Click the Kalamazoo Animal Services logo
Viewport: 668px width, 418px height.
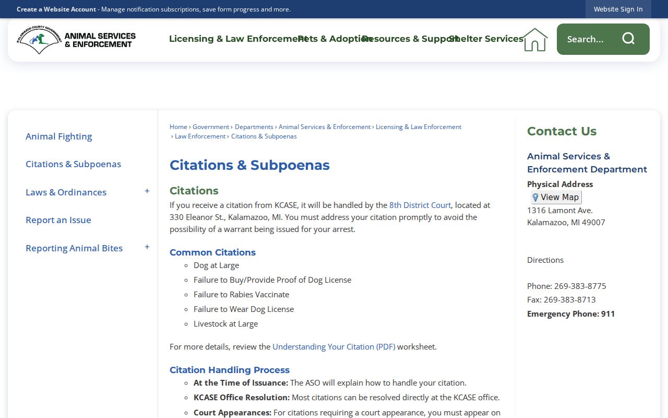[76, 40]
